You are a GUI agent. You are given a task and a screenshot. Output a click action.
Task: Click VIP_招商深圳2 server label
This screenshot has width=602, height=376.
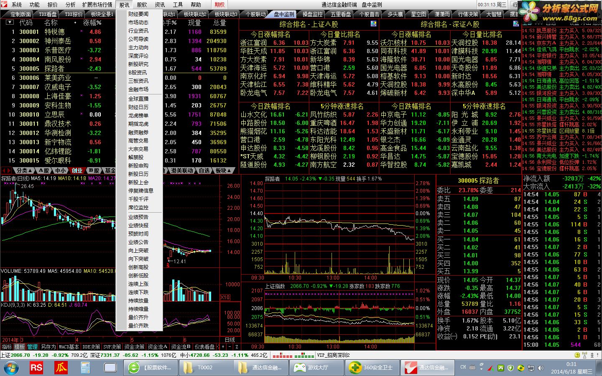(x=333, y=355)
